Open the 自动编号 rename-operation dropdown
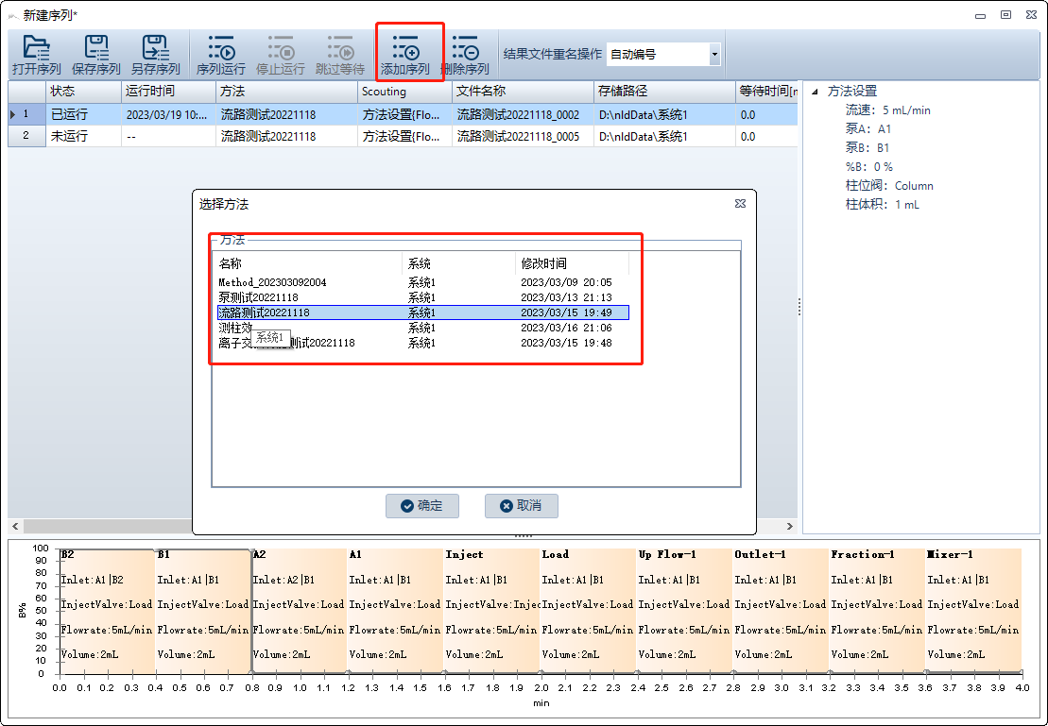Image resolution: width=1048 pixels, height=726 pixels. point(715,54)
